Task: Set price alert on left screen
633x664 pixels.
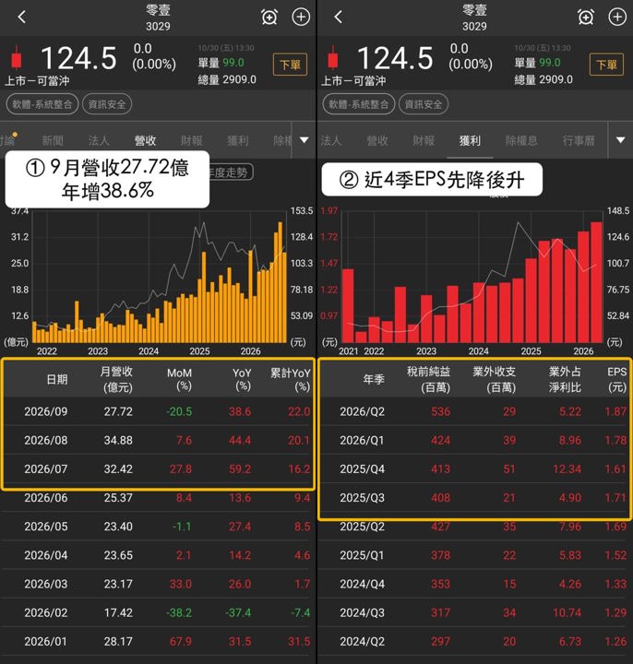Action: tap(269, 18)
